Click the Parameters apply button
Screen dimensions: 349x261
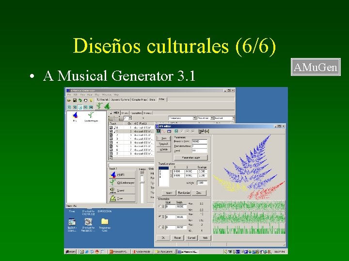(191, 158)
